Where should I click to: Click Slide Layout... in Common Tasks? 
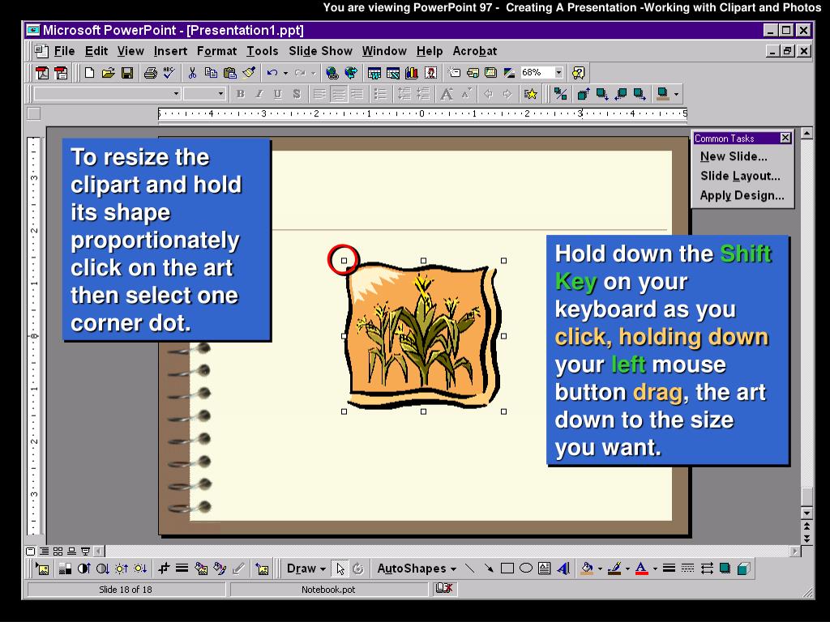740,176
